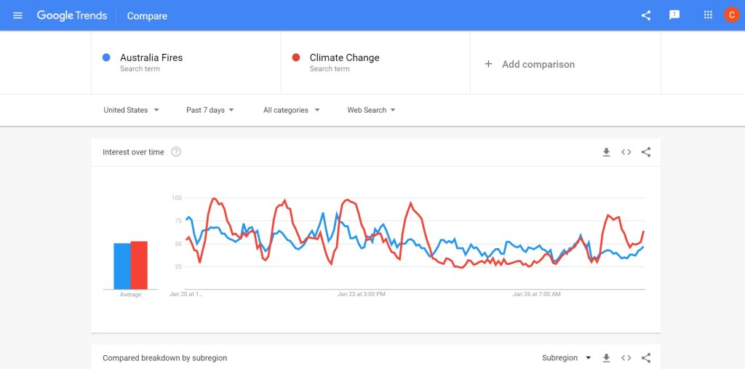Embed the subregion breakdown chart
This screenshot has height=369, width=745.
[x=626, y=358]
